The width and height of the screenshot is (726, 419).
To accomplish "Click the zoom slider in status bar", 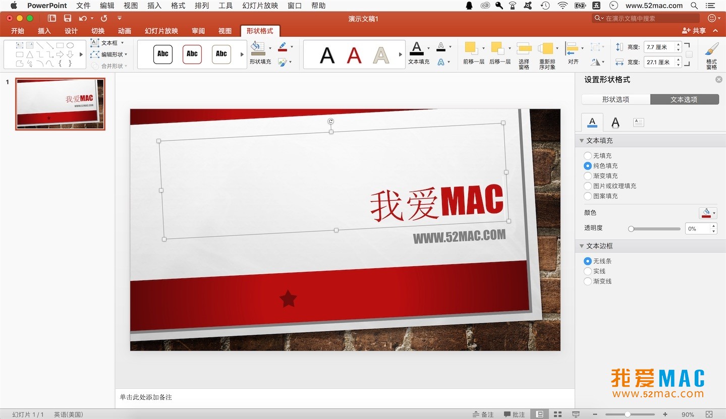I will coord(630,414).
